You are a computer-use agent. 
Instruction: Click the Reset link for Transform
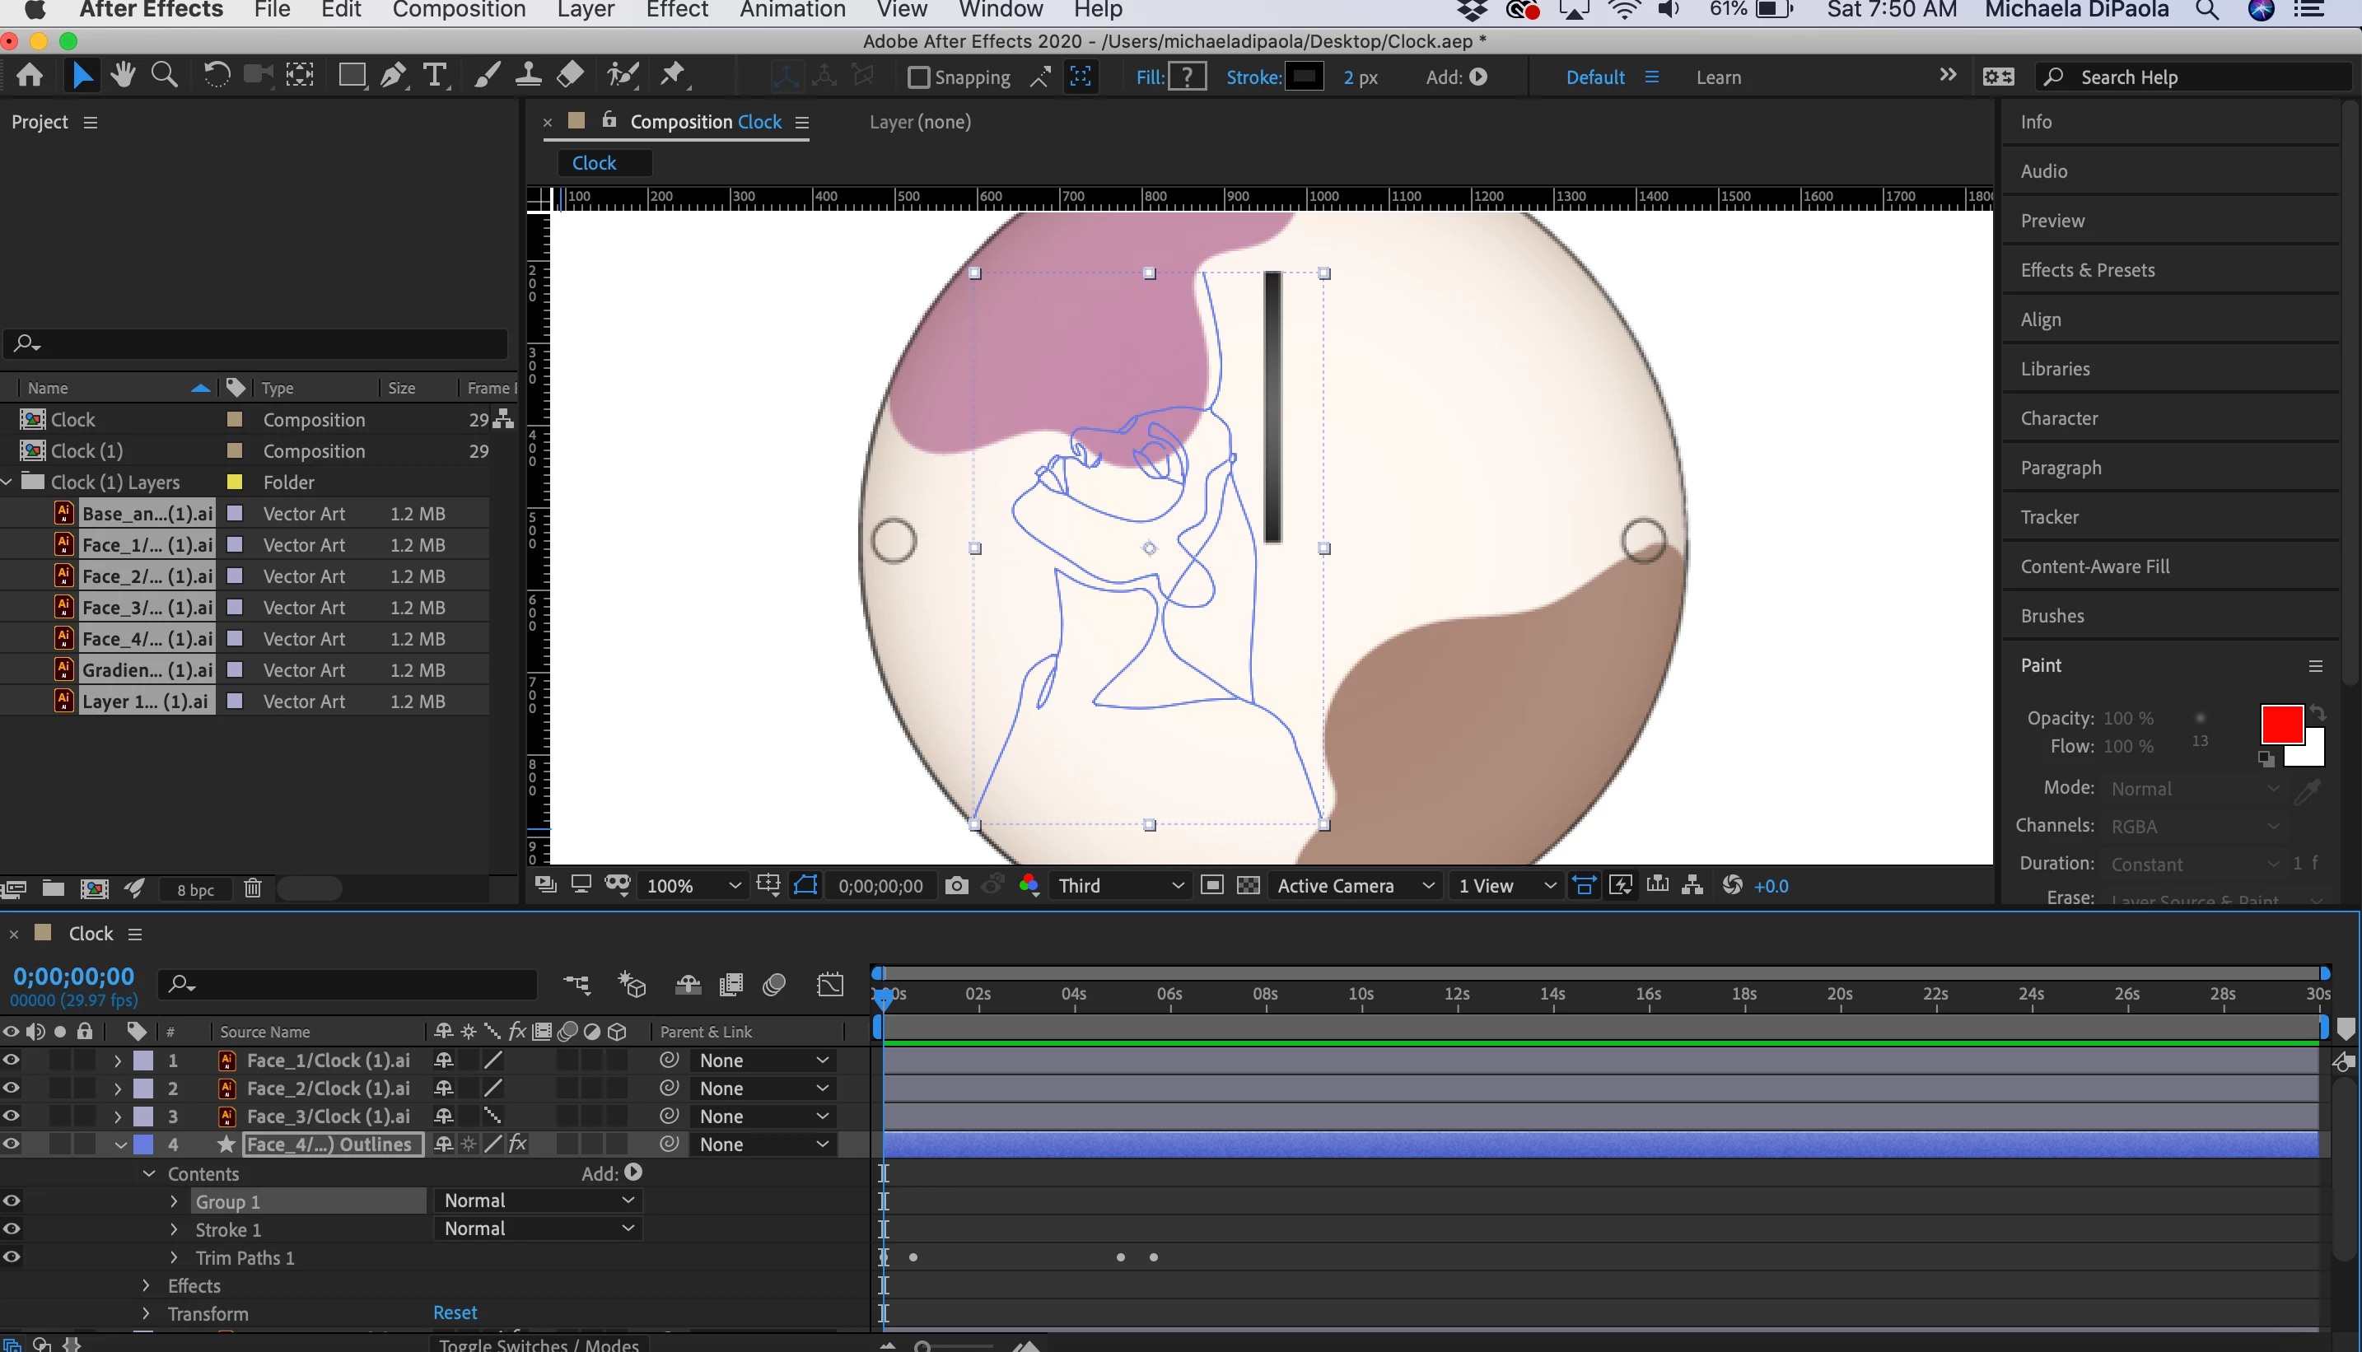(x=455, y=1312)
